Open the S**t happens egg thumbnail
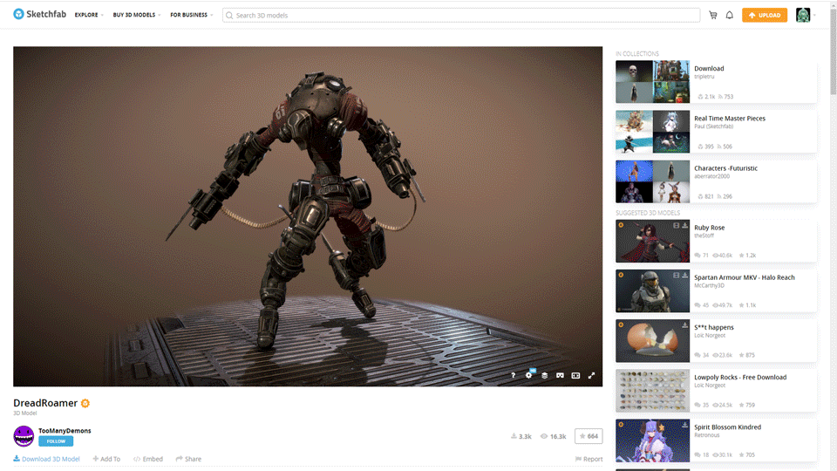This screenshot has height=471, width=837. (x=652, y=341)
